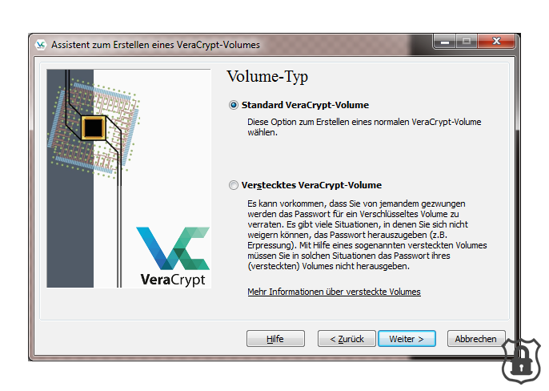Click the Volume-Typ heading
The height and width of the screenshot is (391, 549).
(267, 76)
